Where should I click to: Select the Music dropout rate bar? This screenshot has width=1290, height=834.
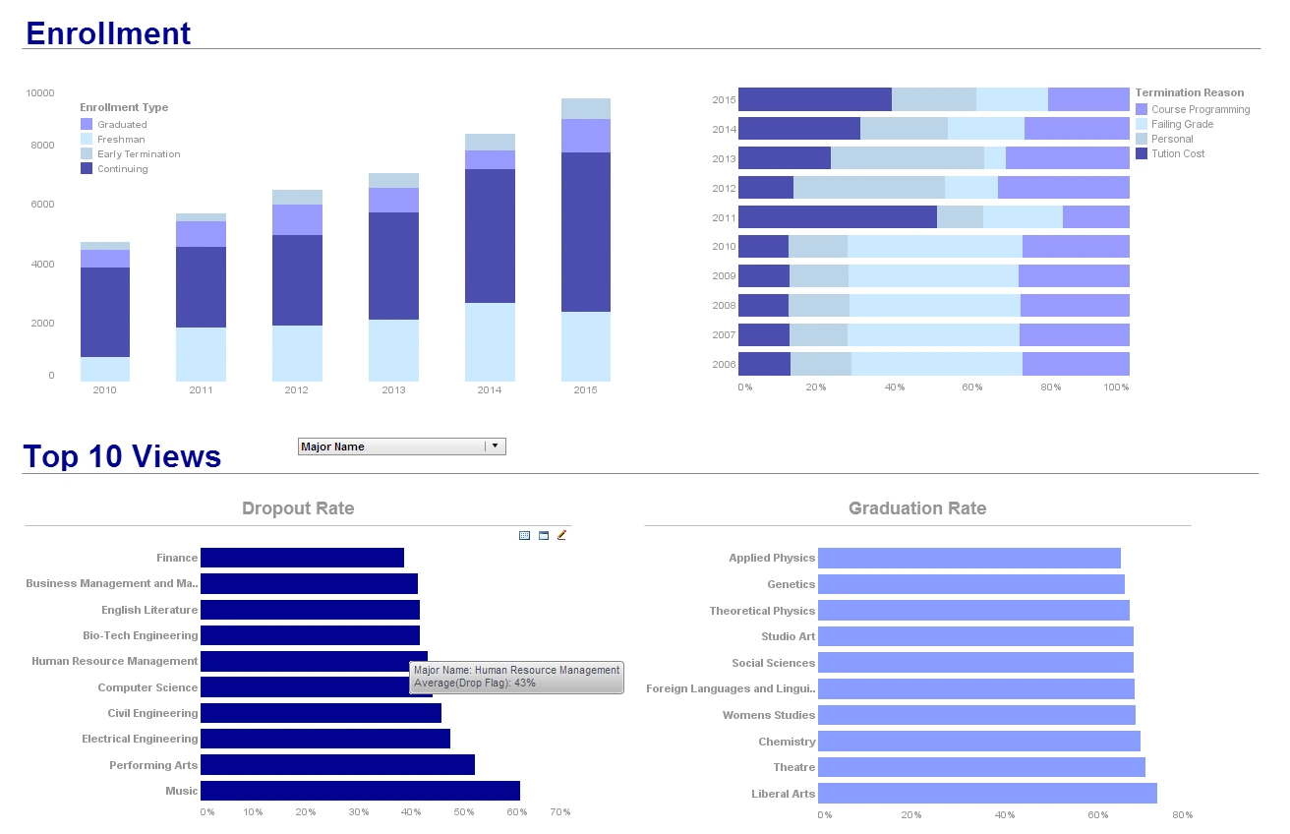359,790
